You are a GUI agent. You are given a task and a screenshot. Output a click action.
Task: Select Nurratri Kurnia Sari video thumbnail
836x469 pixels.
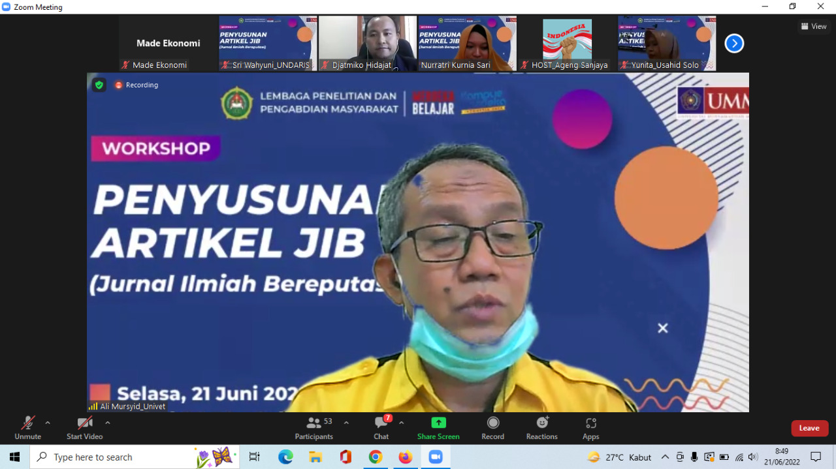point(468,44)
